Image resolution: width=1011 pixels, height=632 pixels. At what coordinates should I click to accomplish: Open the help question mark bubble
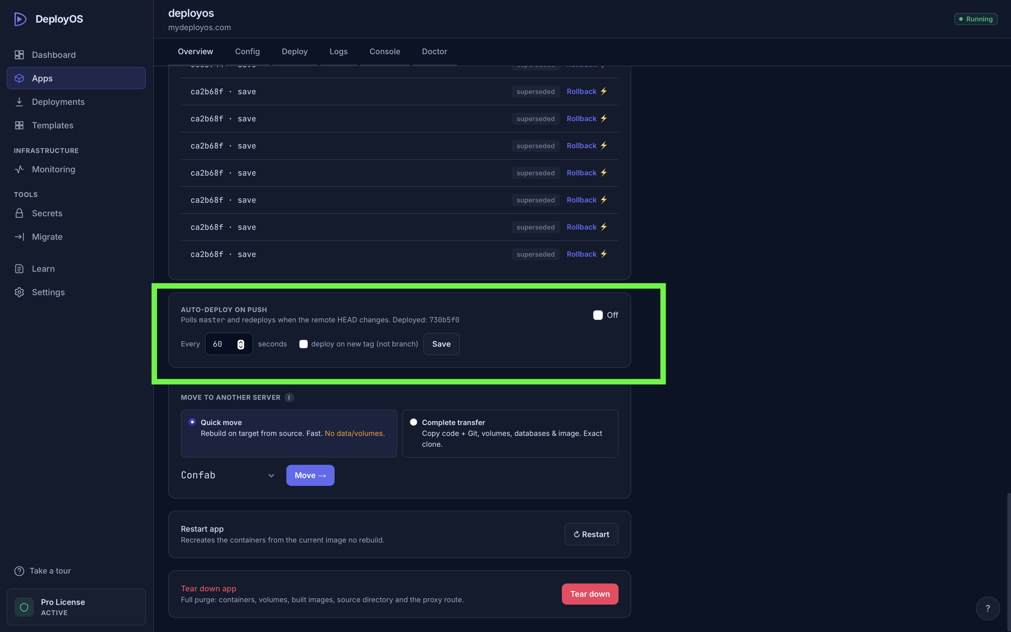click(x=987, y=608)
